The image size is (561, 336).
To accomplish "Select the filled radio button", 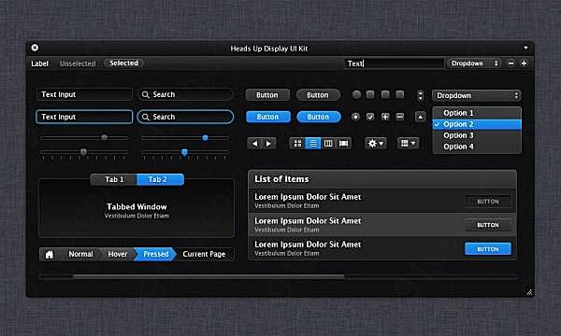I will click(x=355, y=117).
